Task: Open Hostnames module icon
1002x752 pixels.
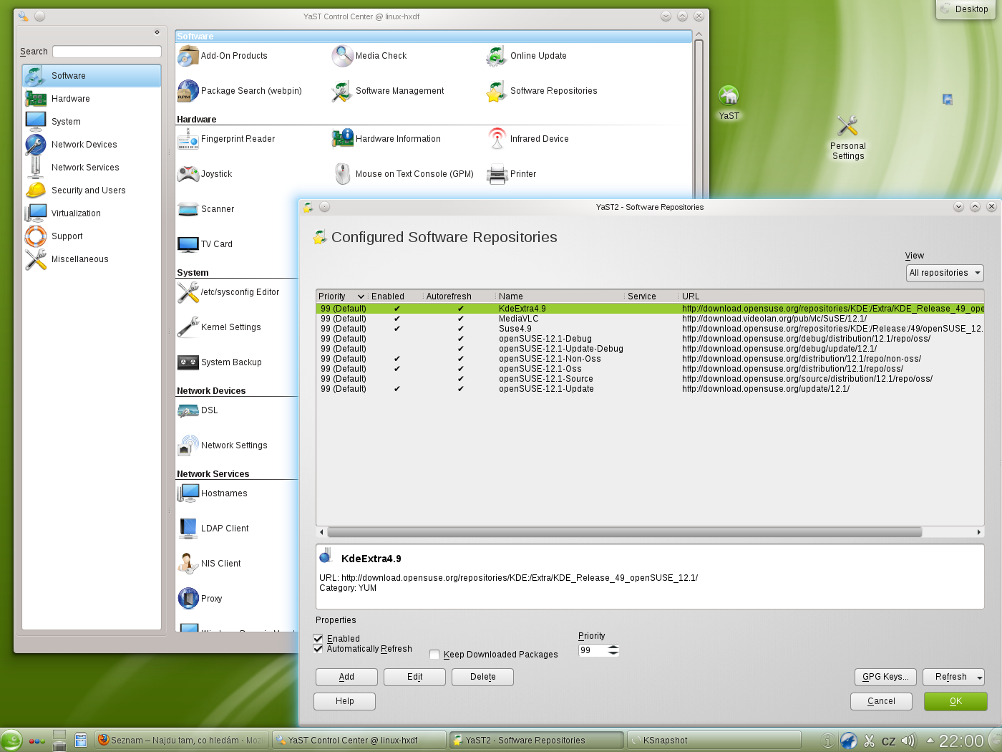Action: 188,493
